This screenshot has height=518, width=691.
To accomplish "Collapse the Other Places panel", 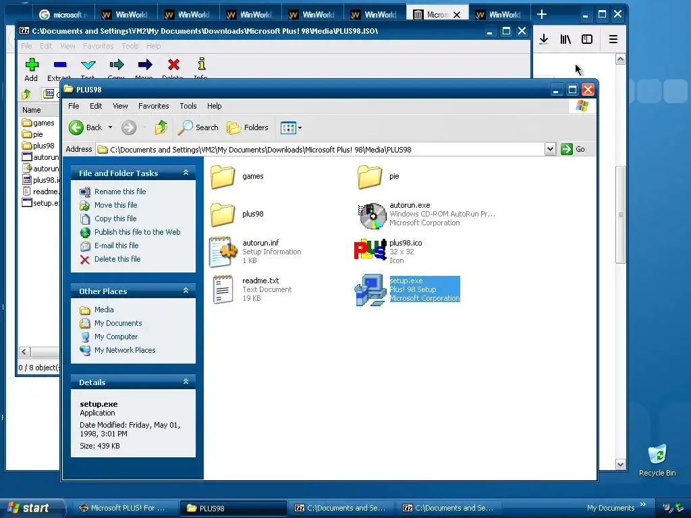I will tap(186, 291).
